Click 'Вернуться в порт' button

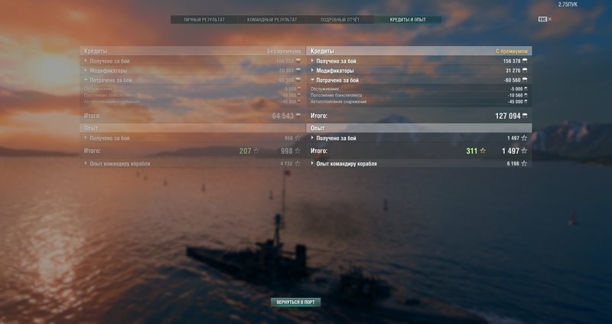click(x=295, y=302)
